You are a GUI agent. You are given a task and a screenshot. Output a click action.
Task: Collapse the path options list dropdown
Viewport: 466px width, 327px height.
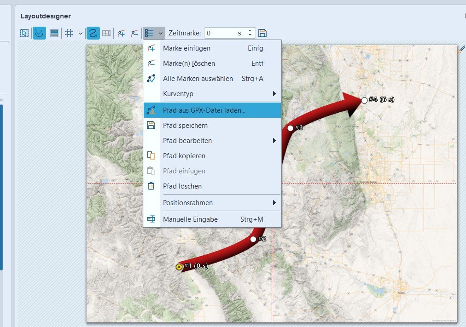(x=154, y=33)
